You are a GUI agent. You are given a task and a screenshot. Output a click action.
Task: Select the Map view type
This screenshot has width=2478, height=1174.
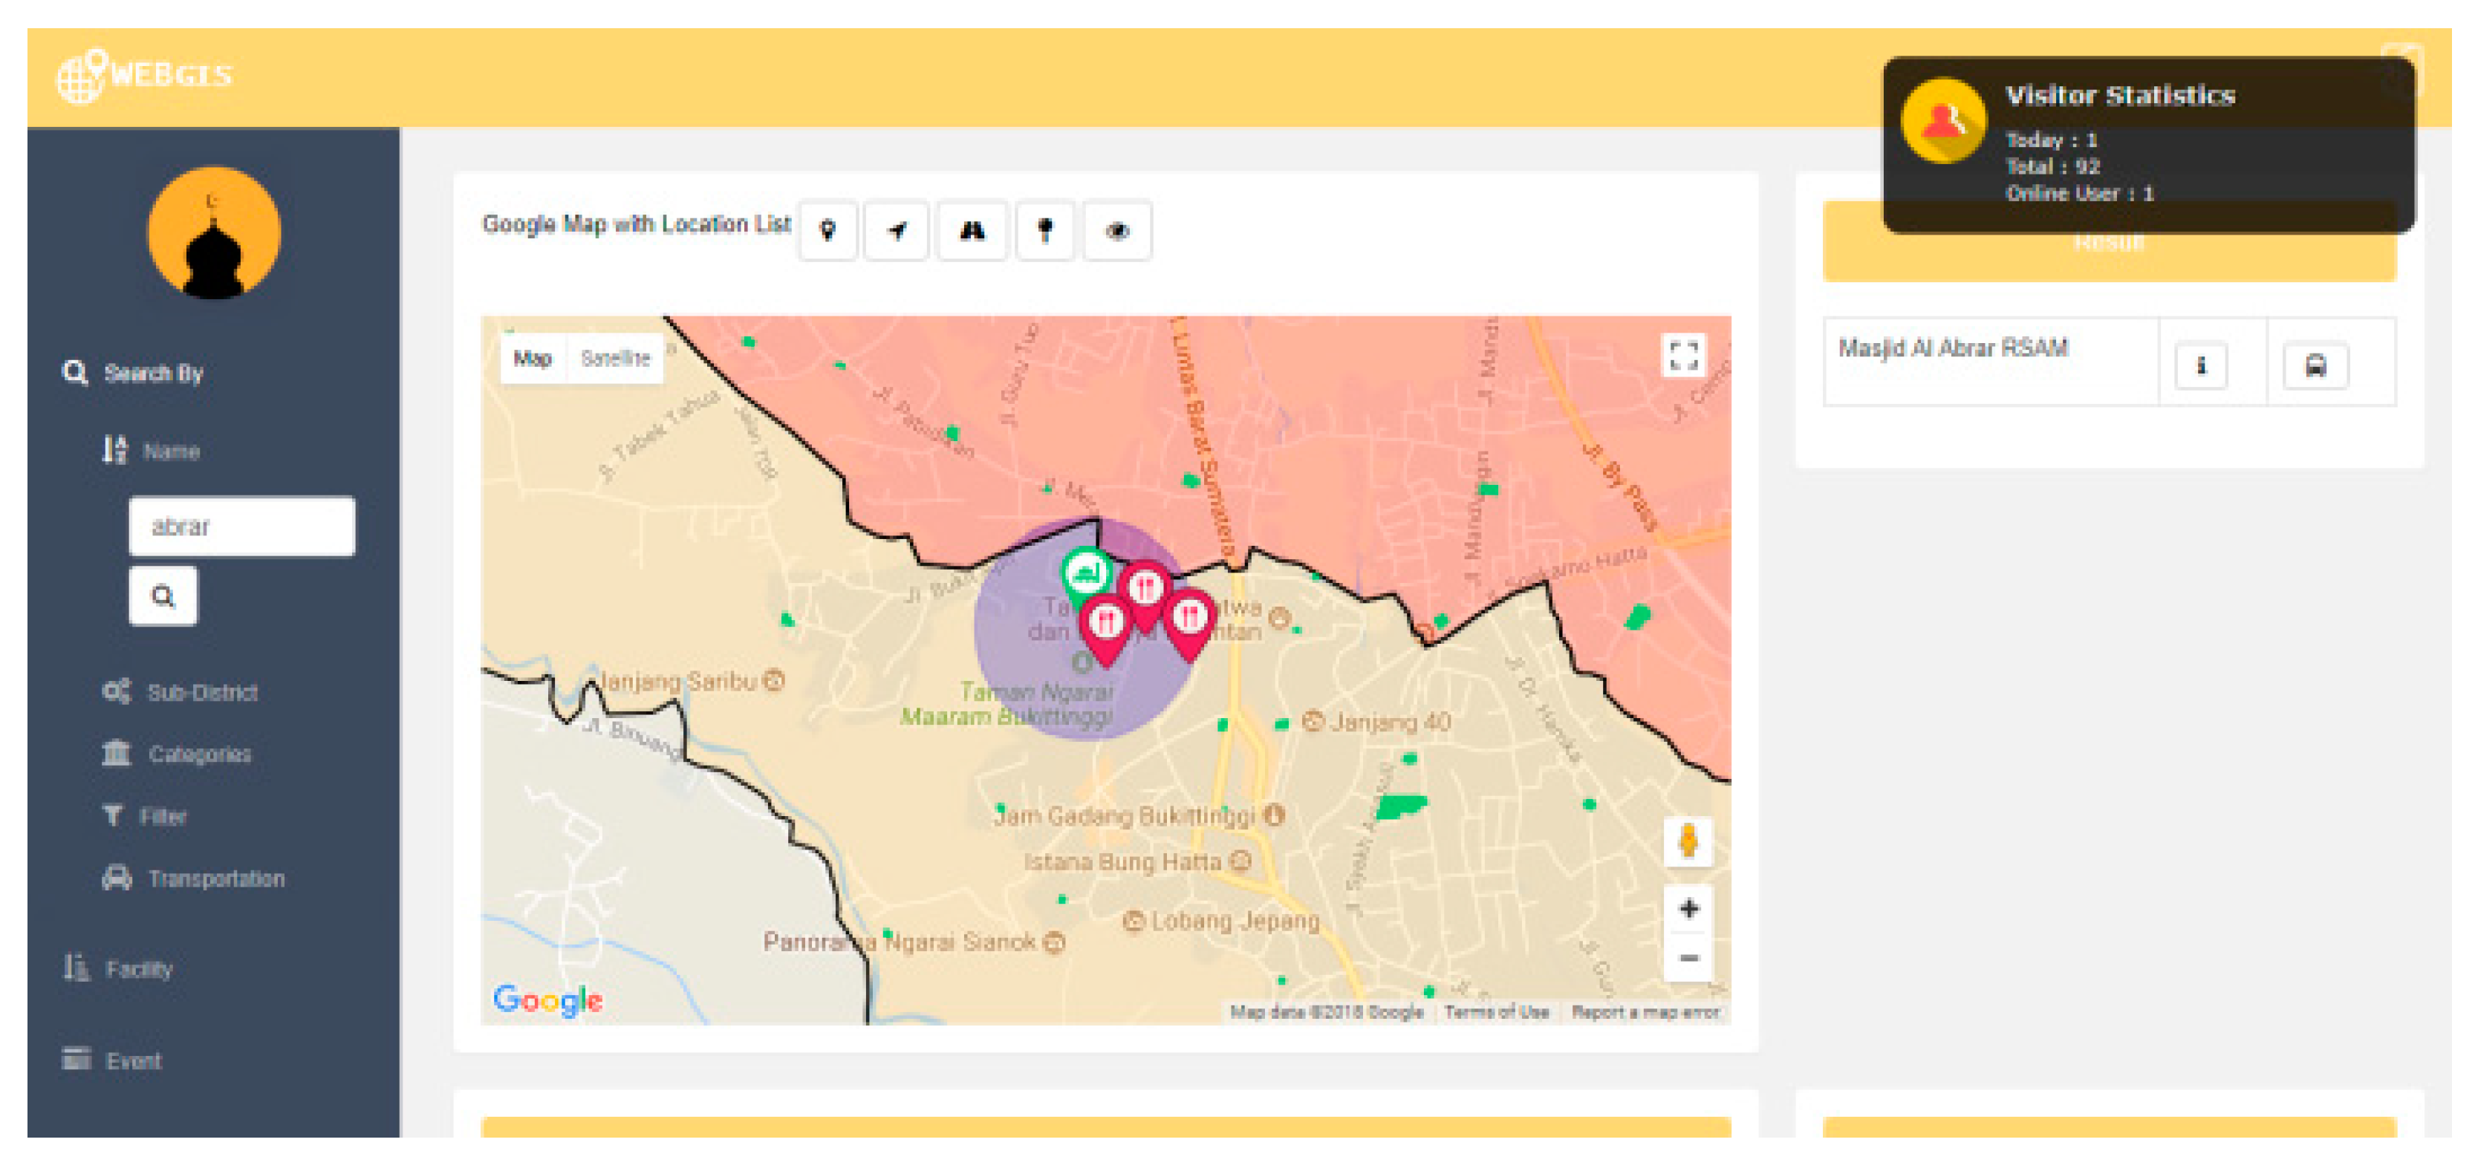click(532, 359)
